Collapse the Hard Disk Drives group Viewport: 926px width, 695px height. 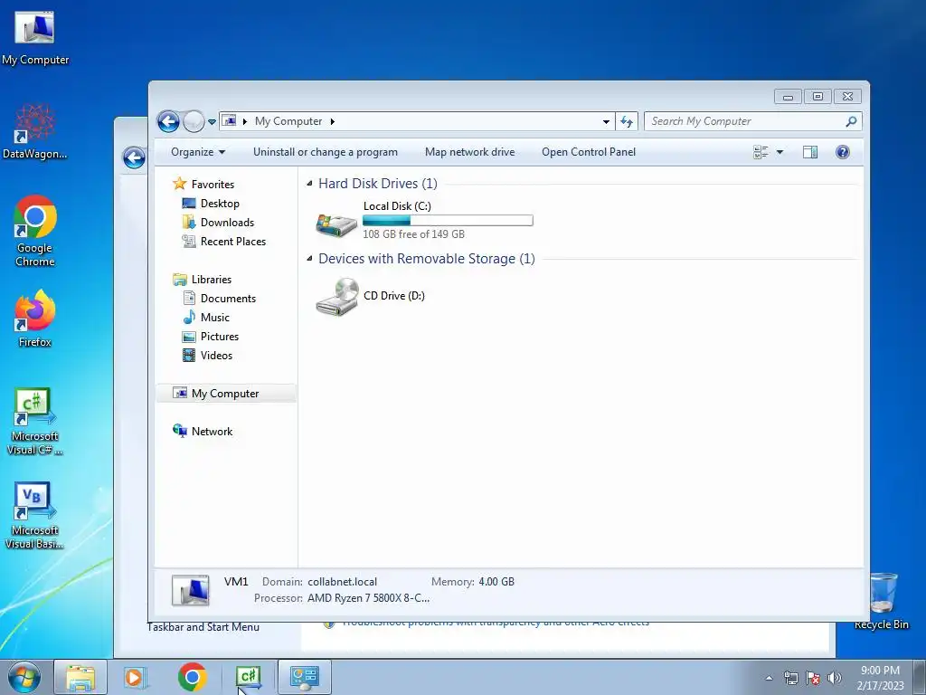pos(309,183)
